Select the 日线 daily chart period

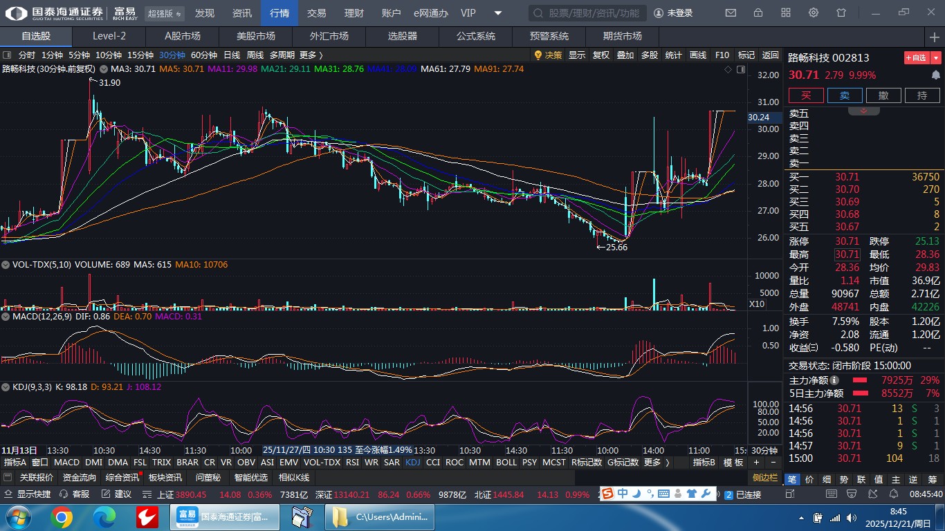point(232,55)
